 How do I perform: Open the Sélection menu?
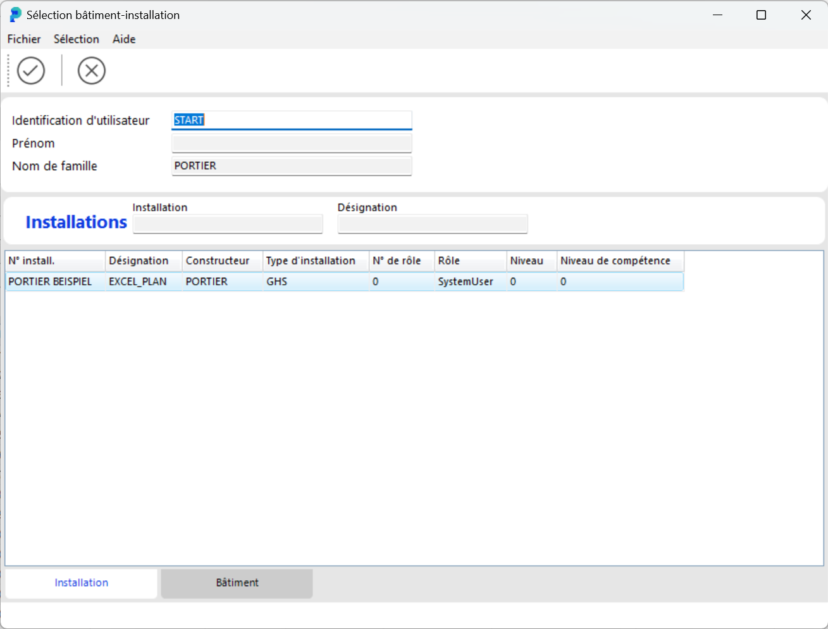[x=77, y=39]
